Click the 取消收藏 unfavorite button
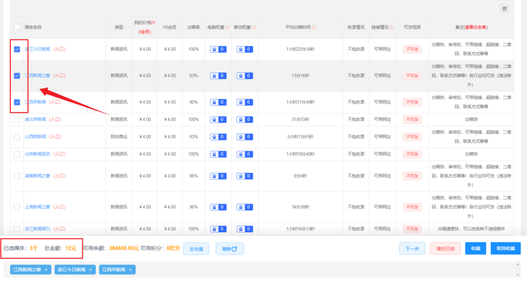Viewport: 527px width, 282px height. (506, 248)
